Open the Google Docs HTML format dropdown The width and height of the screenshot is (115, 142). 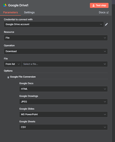click(x=63, y=89)
